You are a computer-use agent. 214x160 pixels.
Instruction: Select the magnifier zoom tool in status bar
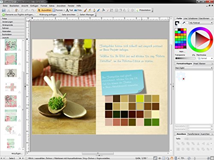[168, 158]
